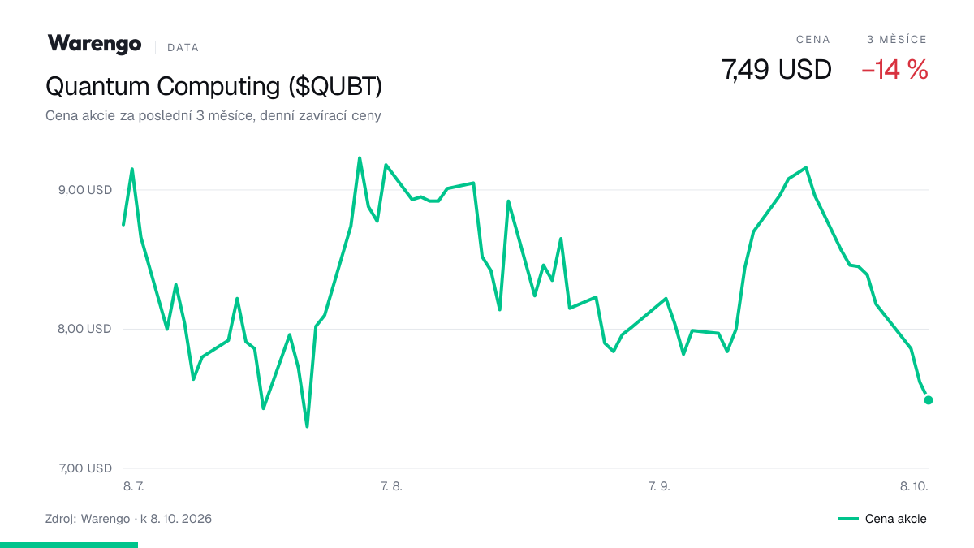Click the green legend line swatch

848,519
